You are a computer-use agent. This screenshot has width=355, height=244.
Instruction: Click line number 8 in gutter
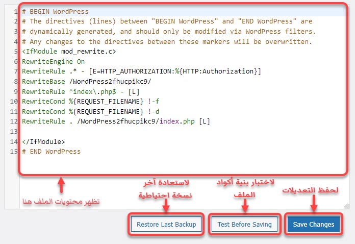tap(16, 81)
